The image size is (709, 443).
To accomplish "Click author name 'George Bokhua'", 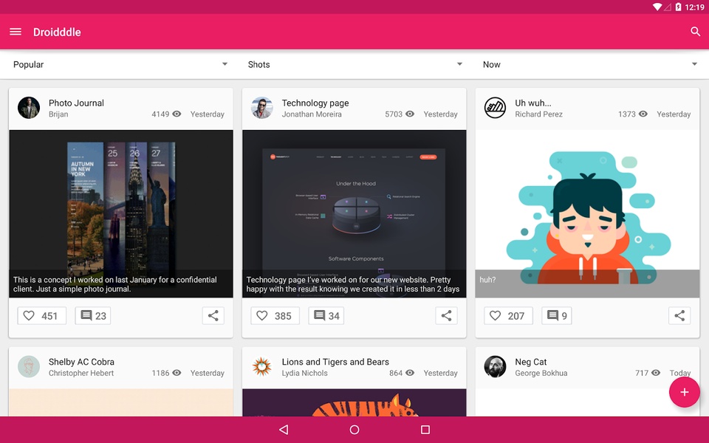I will point(541,373).
